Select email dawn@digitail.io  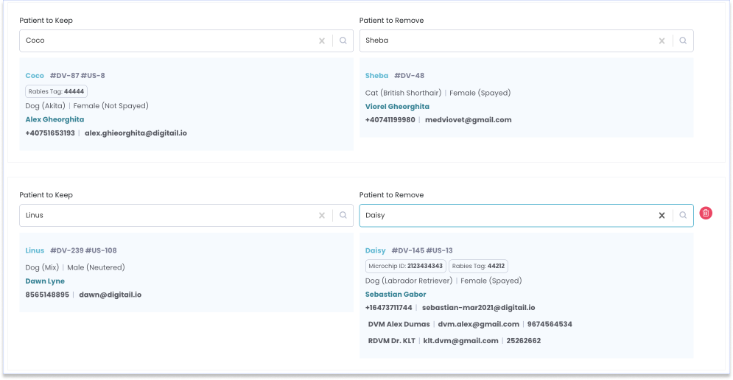click(x=111, y=295)
